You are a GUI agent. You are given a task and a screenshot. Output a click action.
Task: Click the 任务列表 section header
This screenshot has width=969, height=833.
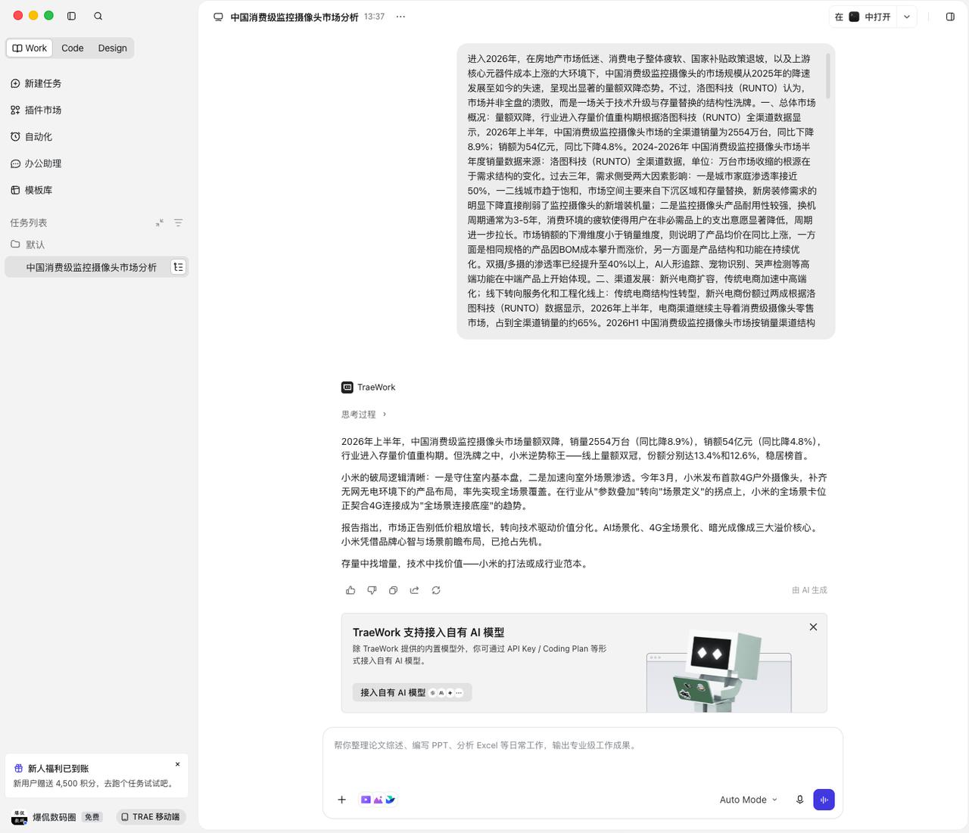tap(29, 222)
